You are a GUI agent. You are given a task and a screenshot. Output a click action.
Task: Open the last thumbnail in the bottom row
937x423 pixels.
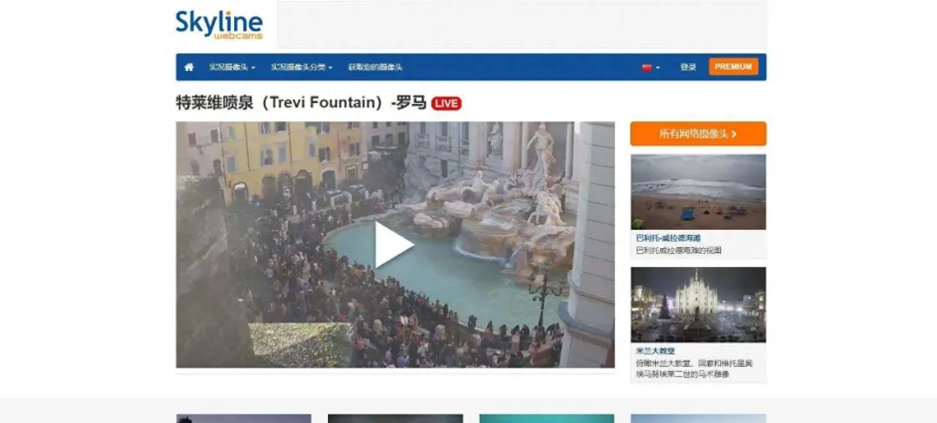(x=698, y=418)
